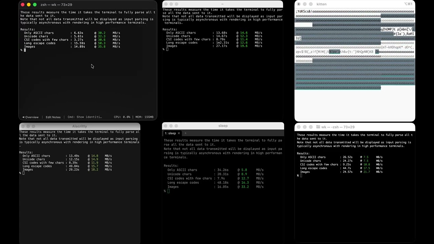The image size is (434, 244).
Task: Click the 13.68s ASCII time in top-middle window
Action: [221, 33]
